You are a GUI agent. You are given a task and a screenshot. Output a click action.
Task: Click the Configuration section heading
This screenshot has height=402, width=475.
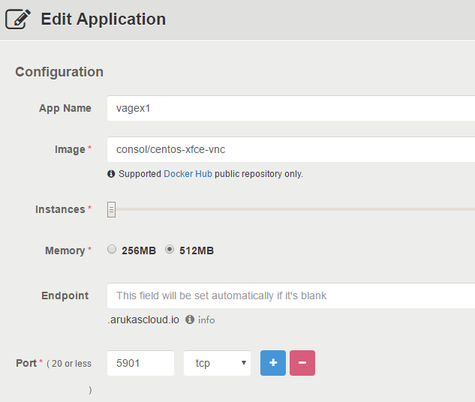coord(59,72)
